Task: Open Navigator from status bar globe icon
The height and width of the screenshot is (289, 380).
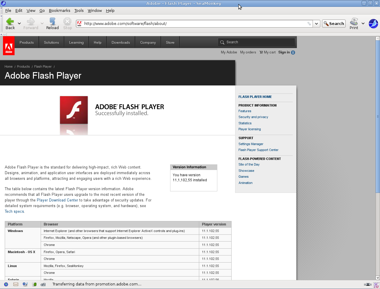Action: [x=6, y=284]
